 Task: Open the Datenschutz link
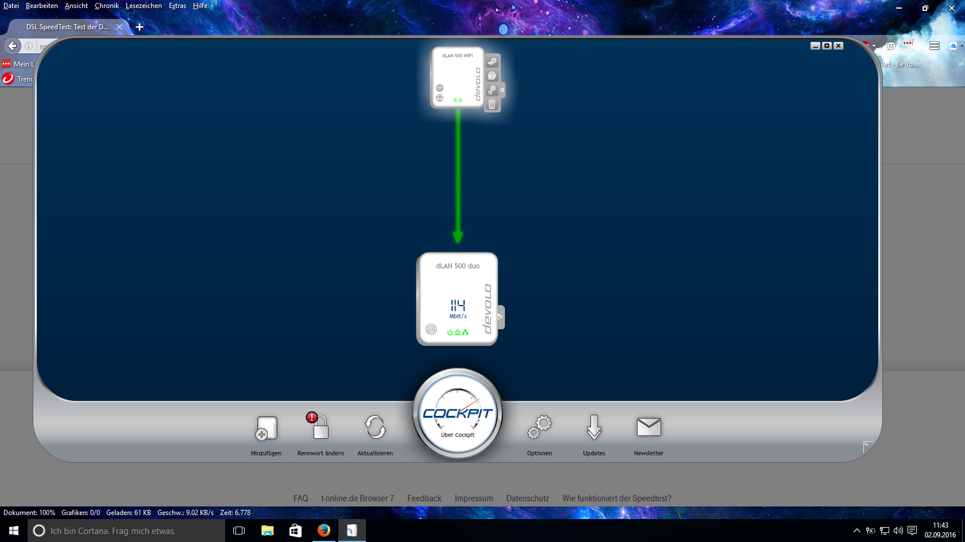(527, 498)
